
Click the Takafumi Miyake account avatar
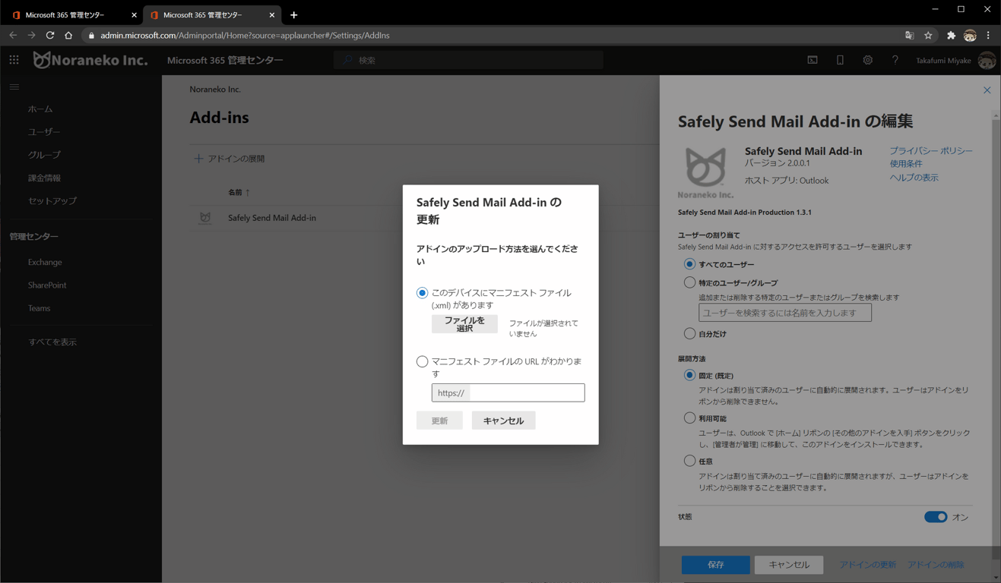987,60
